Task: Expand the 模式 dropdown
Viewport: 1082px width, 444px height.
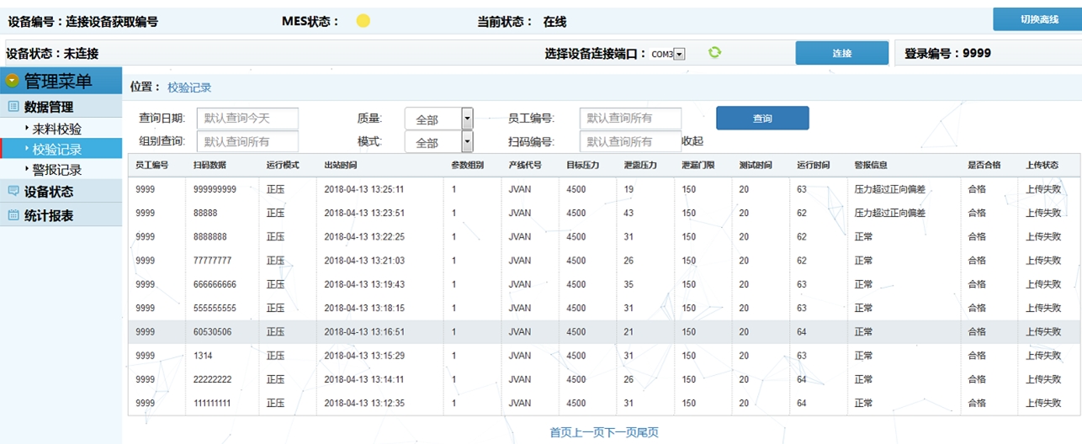Action: pos(467,141)
